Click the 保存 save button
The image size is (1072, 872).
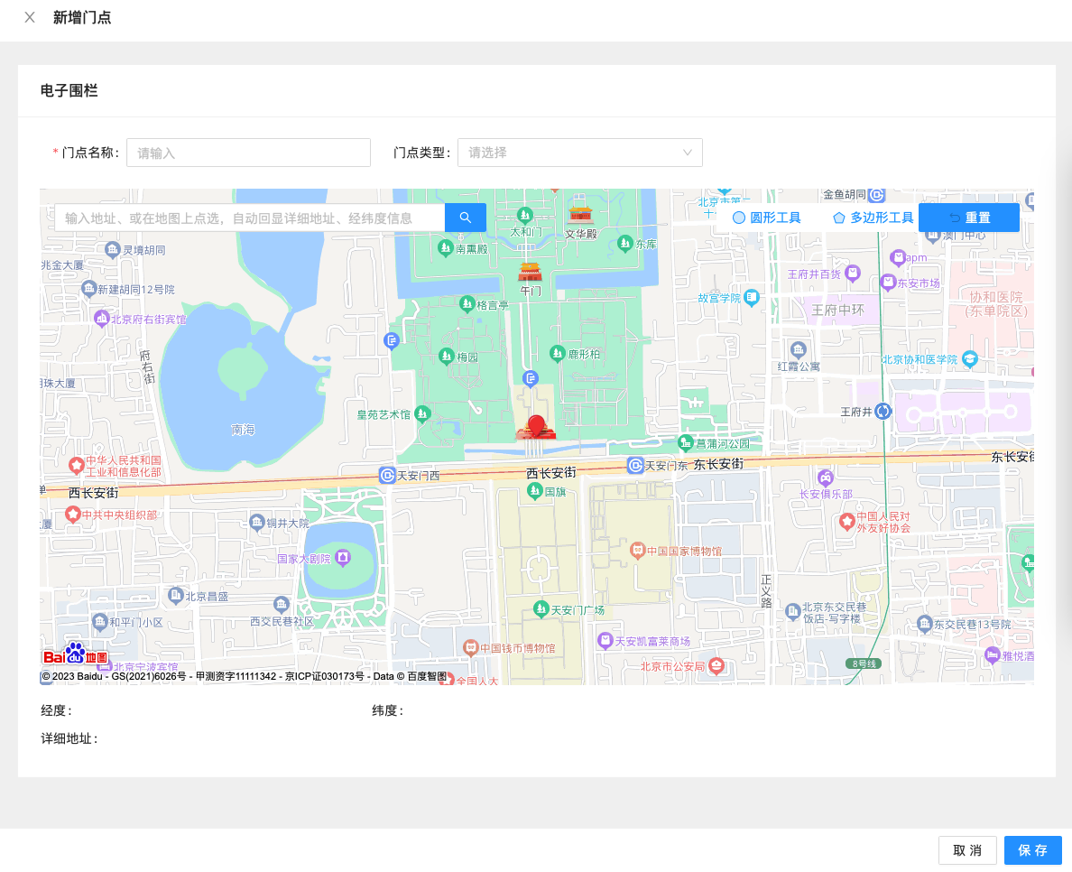[1033, 850]
